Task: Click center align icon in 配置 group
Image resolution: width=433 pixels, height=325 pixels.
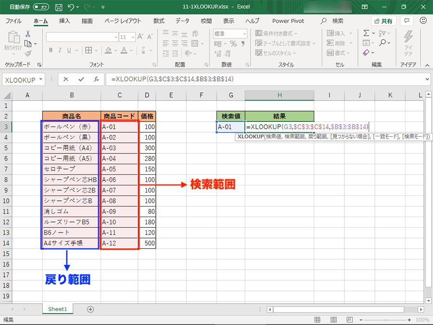Action: 175,43
